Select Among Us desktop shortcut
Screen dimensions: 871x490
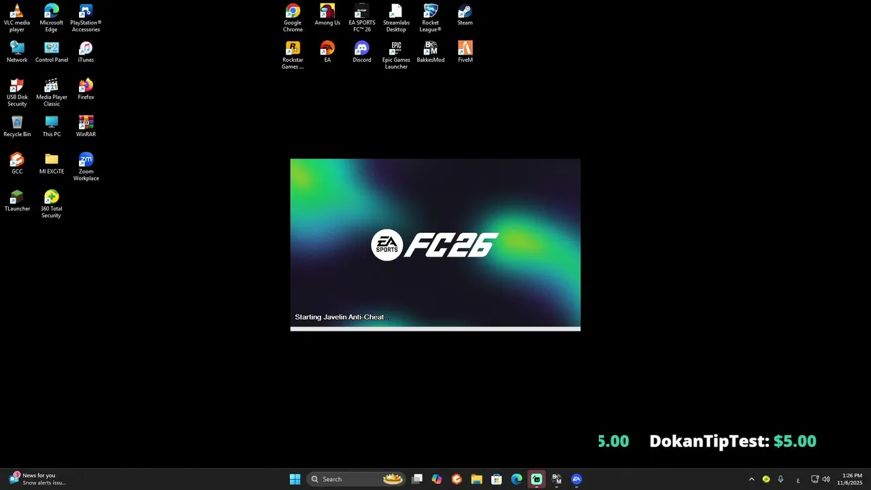(327, 15)
